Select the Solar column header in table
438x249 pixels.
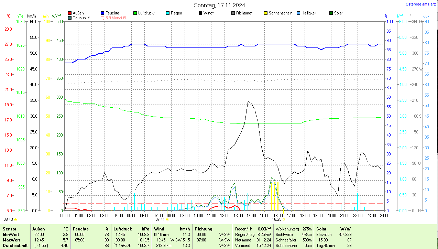(321, 229)
